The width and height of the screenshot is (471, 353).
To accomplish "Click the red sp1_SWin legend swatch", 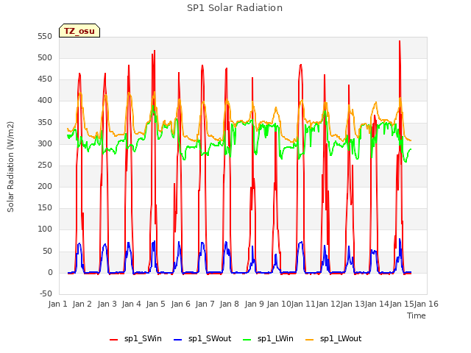I will (114, 340).
